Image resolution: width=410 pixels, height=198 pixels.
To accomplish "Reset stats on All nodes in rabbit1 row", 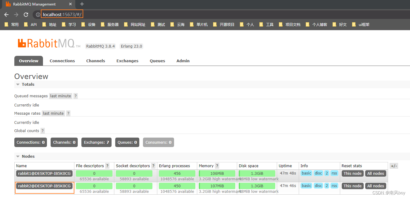I will pos(376,173).
